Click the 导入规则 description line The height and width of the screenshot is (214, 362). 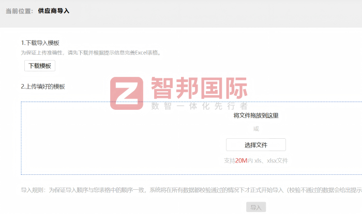click(x=191, y=190)
